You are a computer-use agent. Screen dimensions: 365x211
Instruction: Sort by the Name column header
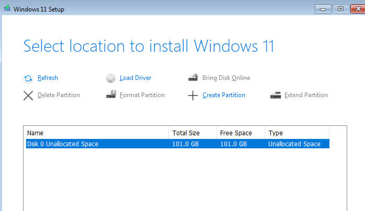coord(97,133)
